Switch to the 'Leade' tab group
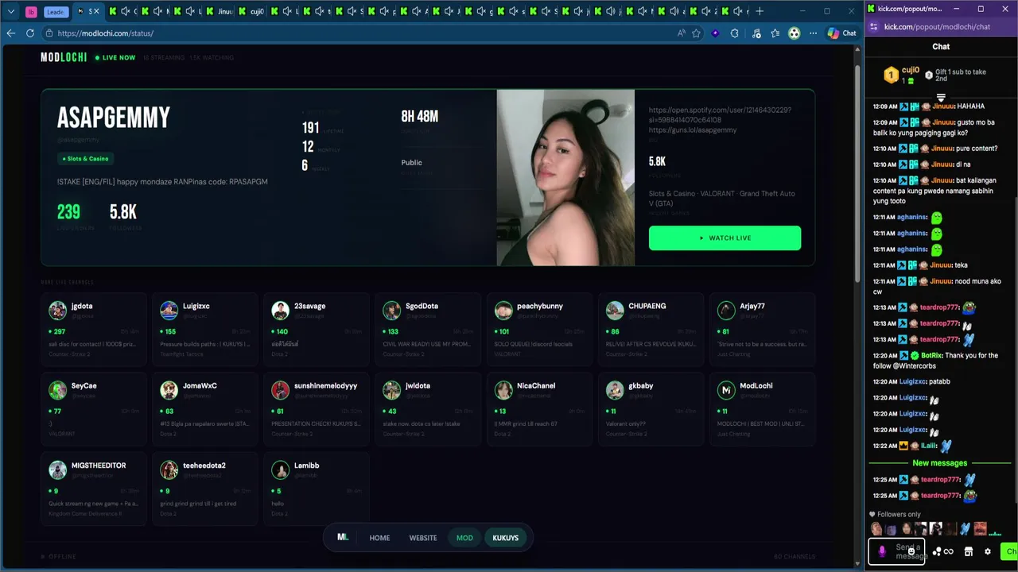This screenshot has height=572, width=1018. pos(55,11)
